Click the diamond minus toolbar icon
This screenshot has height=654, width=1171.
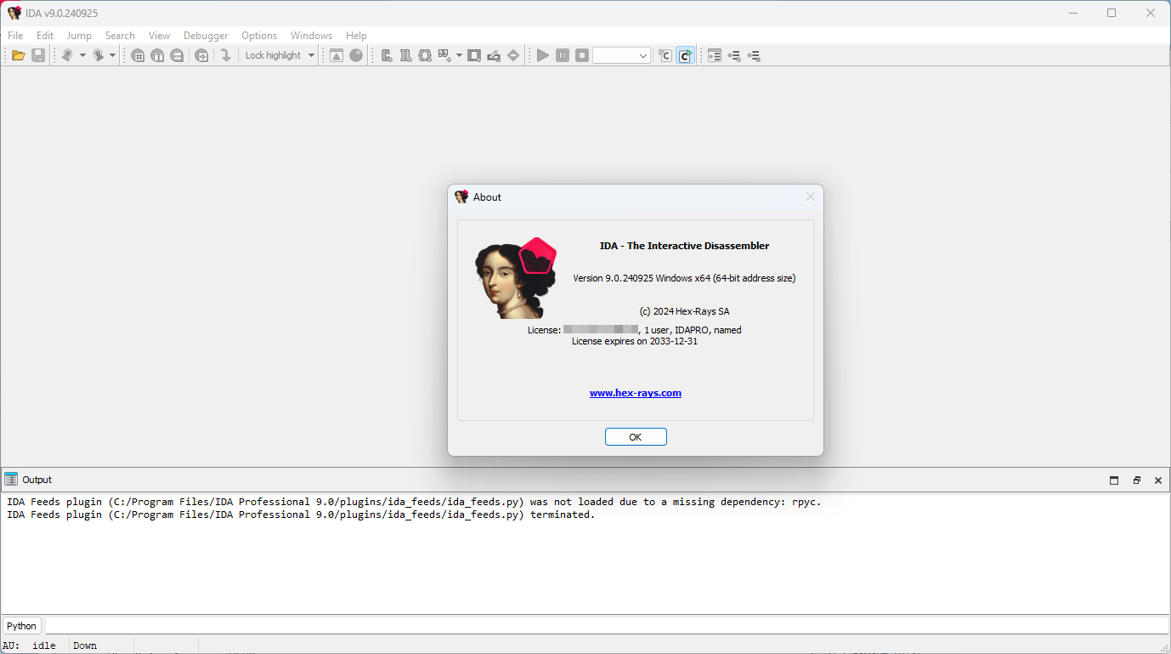coord(513,55)
